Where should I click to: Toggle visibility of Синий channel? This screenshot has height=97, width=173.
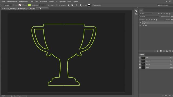[140, 67]
